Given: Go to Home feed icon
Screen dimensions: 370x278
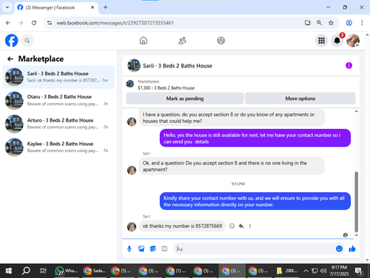Looking at the screenshot, I should pos(144,41).
